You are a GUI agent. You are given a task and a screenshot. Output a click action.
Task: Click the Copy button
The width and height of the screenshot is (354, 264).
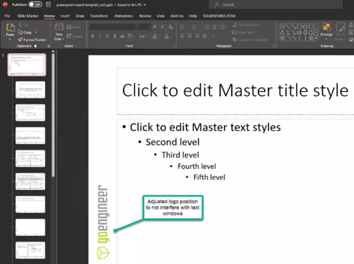(x=25, y=32)
